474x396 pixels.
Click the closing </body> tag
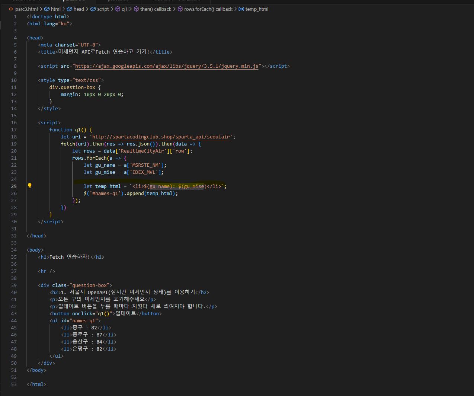pos(36,370)
